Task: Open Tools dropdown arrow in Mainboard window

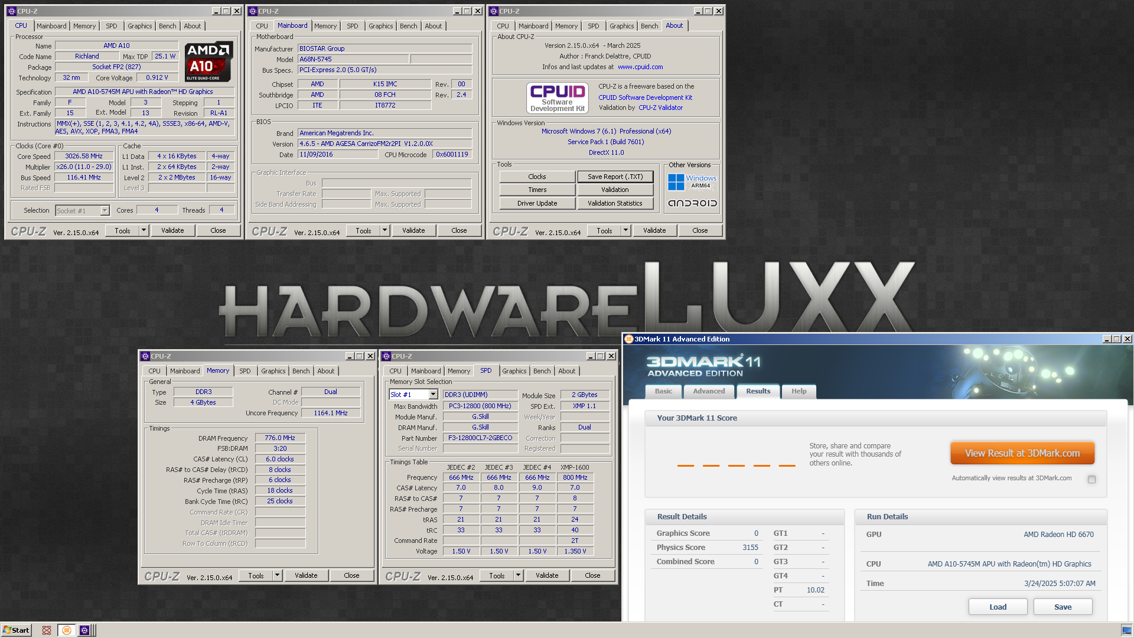Action: [x=384, y=230]
